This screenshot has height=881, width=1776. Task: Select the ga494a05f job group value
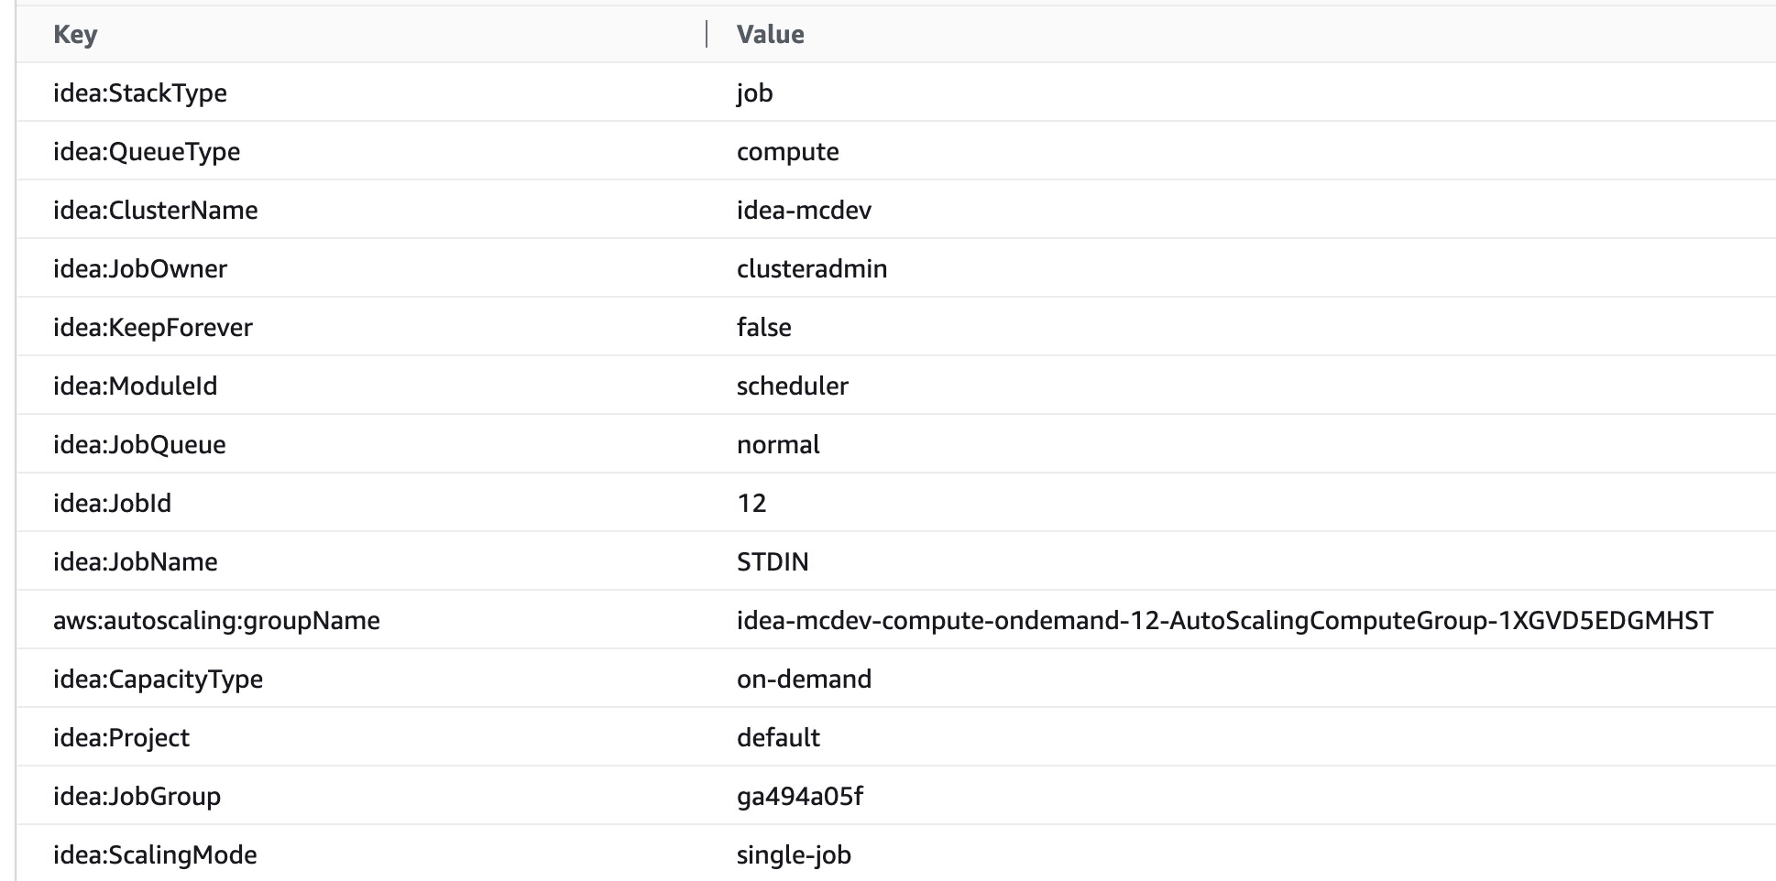click(x=799, y=797)
